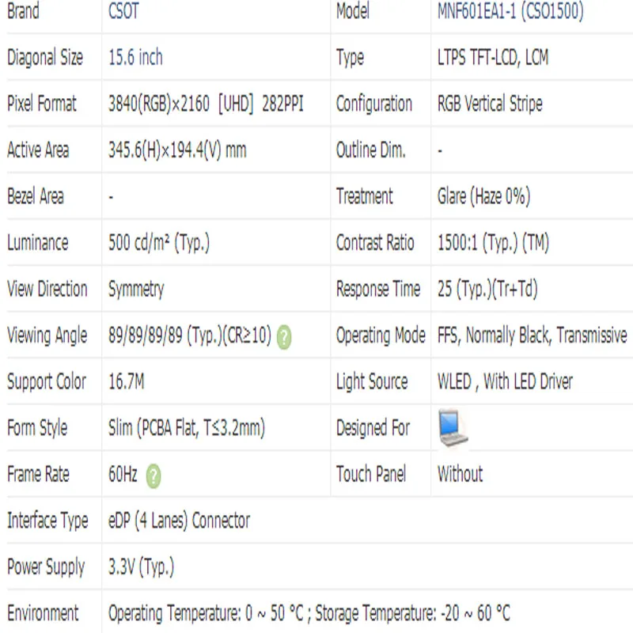633x633 pixels.
Task: Click the 3.3V (Typ.) power supply value
Action: (141, 567)
